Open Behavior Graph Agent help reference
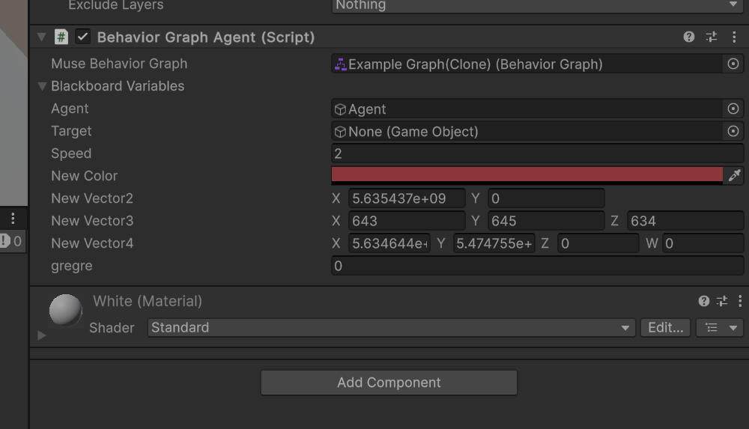This screenshot has height=429, width=749. coord(689,37)
